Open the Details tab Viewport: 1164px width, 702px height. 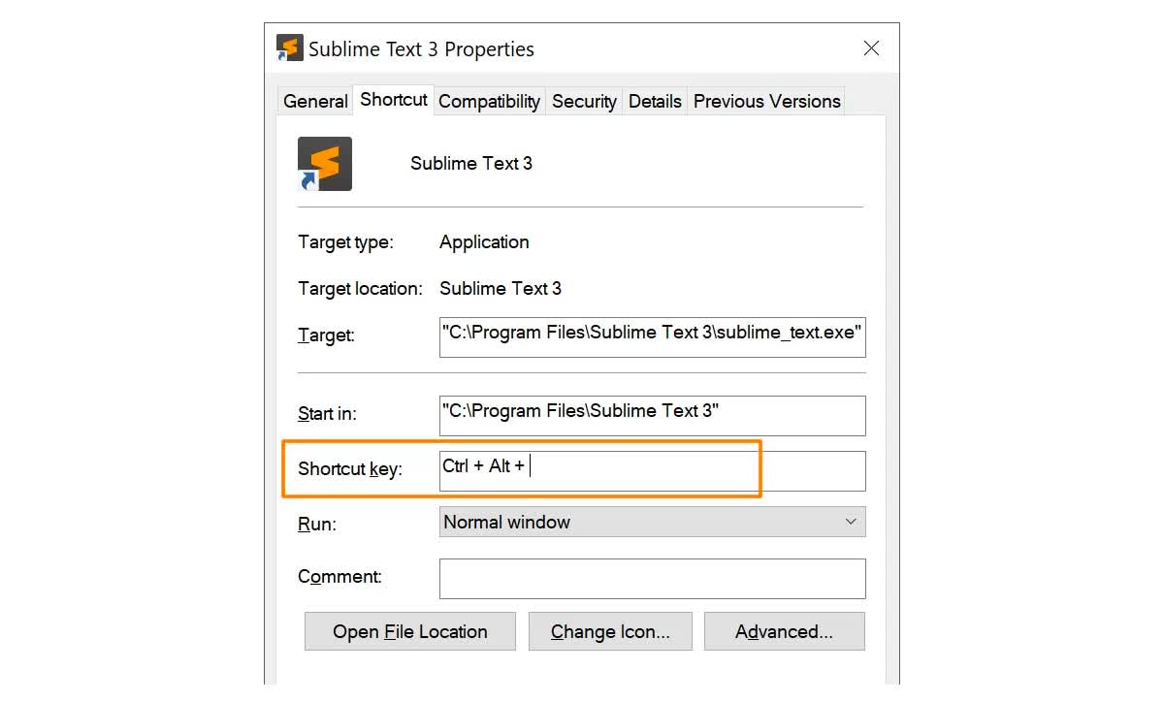(x=655, y=101)
